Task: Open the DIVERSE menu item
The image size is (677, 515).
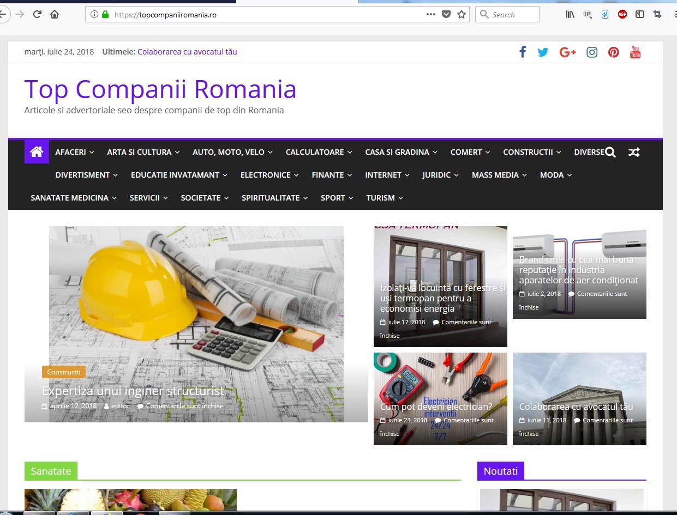Action: click(589, 152)
